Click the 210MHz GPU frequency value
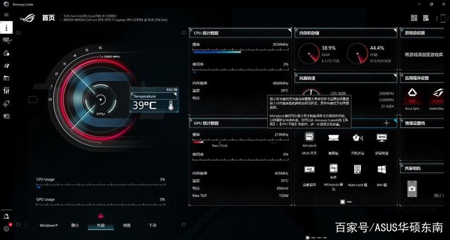The image size is (450, 240). (281, 135)
